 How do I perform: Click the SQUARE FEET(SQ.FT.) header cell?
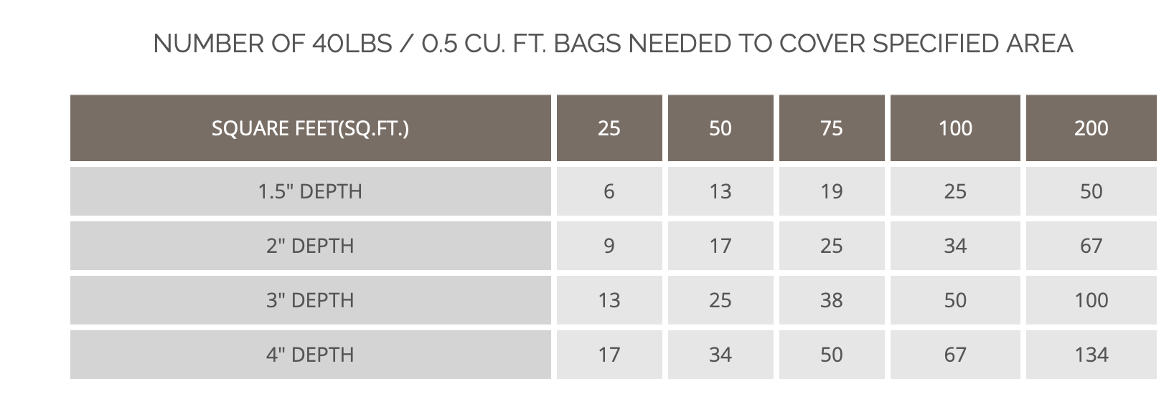tap(310, 128)
